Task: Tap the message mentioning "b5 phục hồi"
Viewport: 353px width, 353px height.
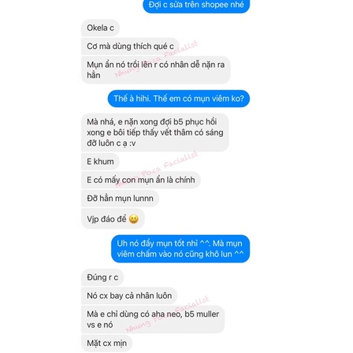Action: (155, 132)
